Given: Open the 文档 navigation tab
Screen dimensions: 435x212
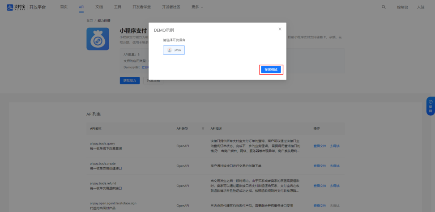Looking at the screenshot, I should tap(99, 7).
